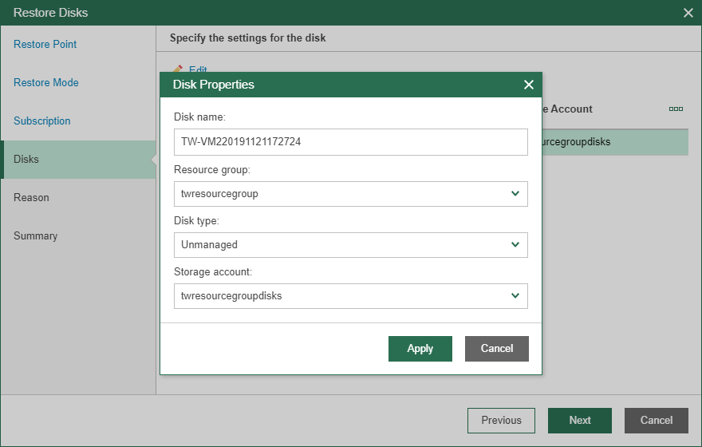Screen dimensions: 702x447
Task: Expand the Storage account dropdown
Action: click(x=515, y=295)
